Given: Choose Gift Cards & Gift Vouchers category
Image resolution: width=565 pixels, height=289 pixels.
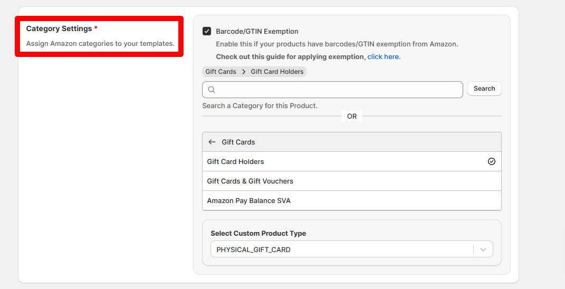Looking at the screenshot, I should 352,181.
